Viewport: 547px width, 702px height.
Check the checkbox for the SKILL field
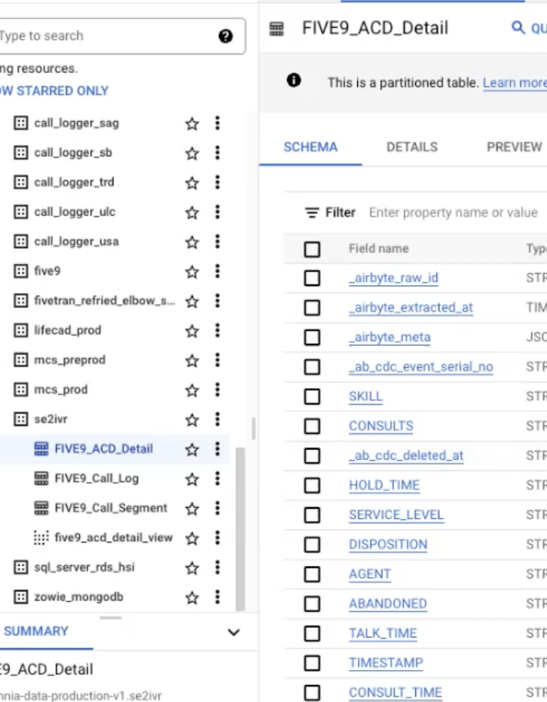click(312, 396)
